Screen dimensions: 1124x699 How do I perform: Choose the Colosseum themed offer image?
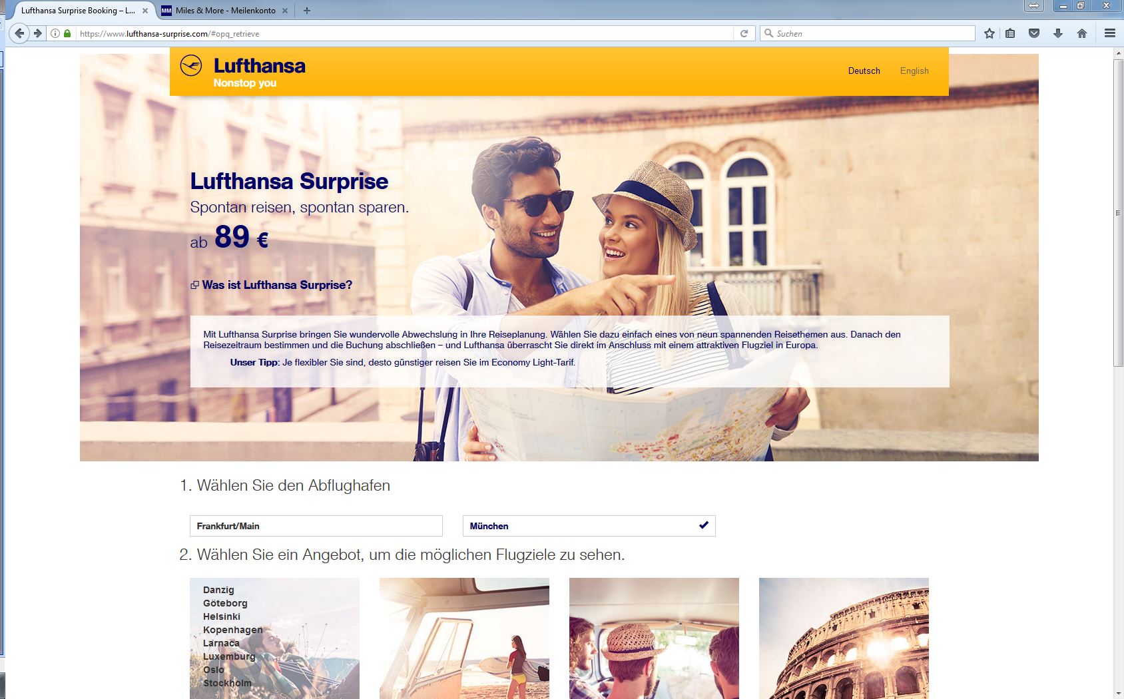pyautogui.click(x=844, y=638)
